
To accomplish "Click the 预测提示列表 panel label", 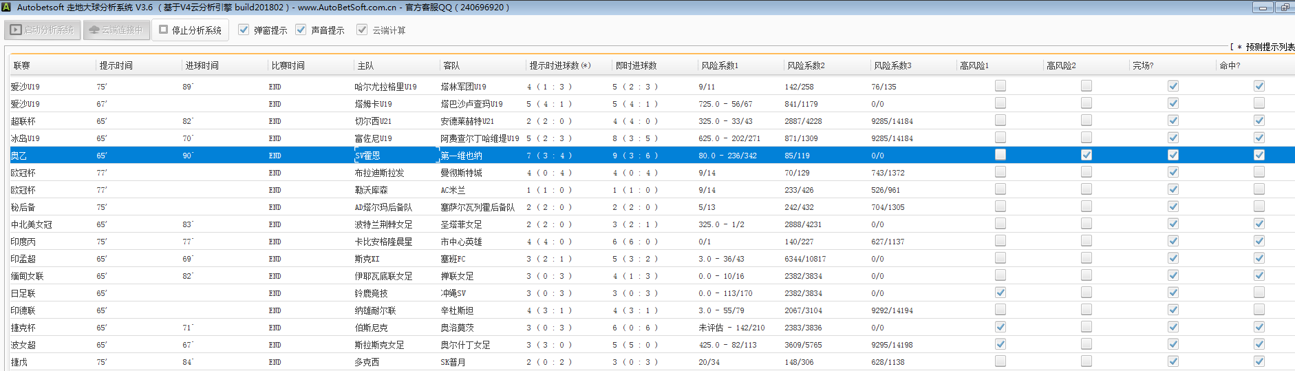I will pos(1270,47).
